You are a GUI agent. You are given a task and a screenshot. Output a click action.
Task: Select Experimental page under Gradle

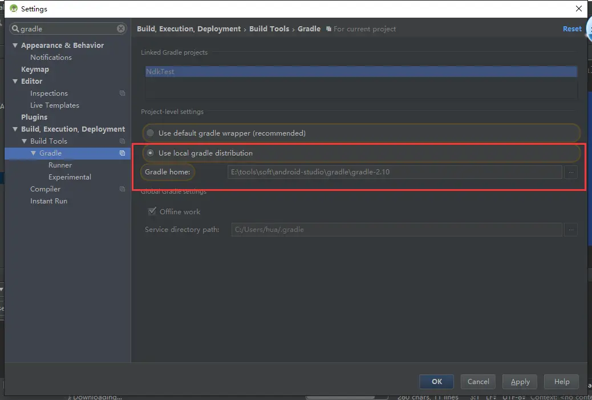click(70, 177)
